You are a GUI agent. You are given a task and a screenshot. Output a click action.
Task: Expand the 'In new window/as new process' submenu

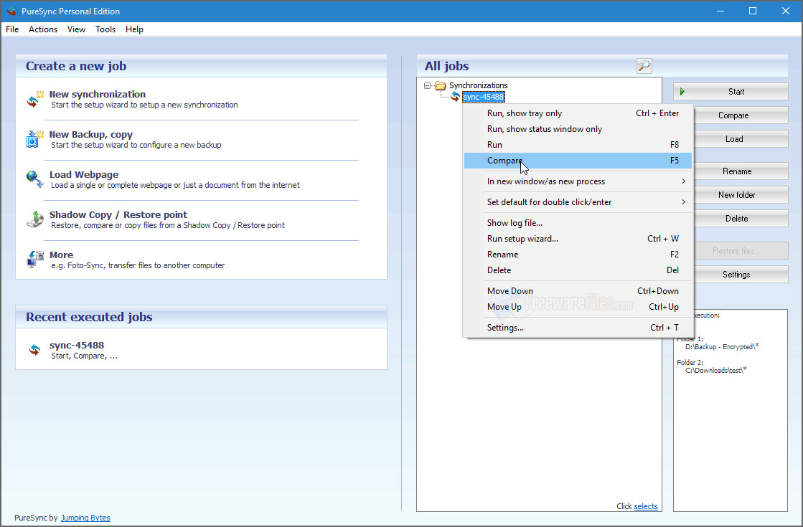(x=578, y=181)
